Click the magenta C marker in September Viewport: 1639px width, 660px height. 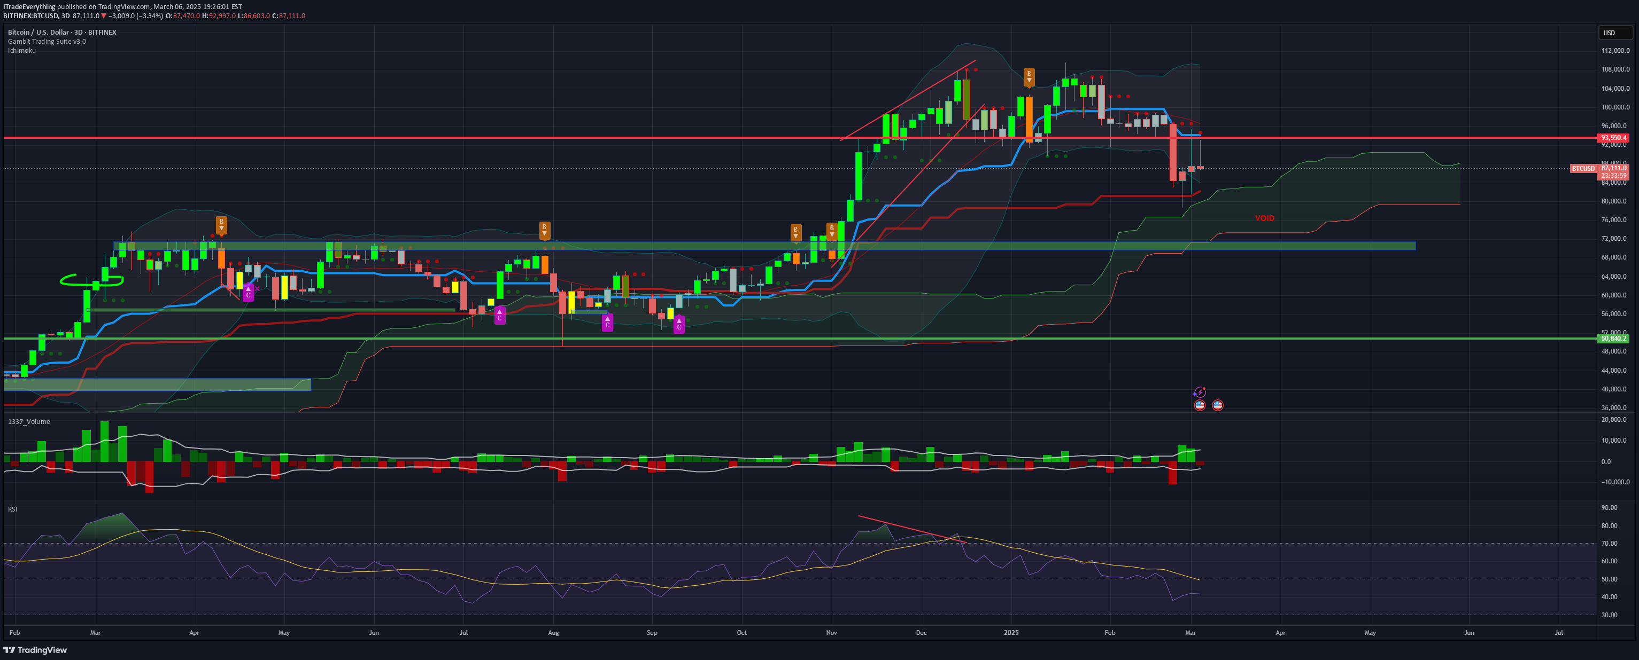point(679,324)
